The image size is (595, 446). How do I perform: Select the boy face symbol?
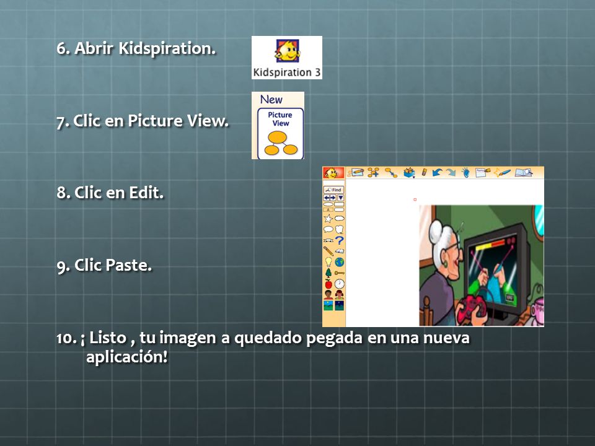[x=328, y=295]
